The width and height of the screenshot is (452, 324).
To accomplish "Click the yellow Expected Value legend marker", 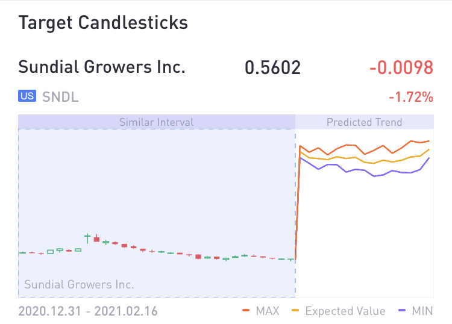I will [x=295, y=311].
